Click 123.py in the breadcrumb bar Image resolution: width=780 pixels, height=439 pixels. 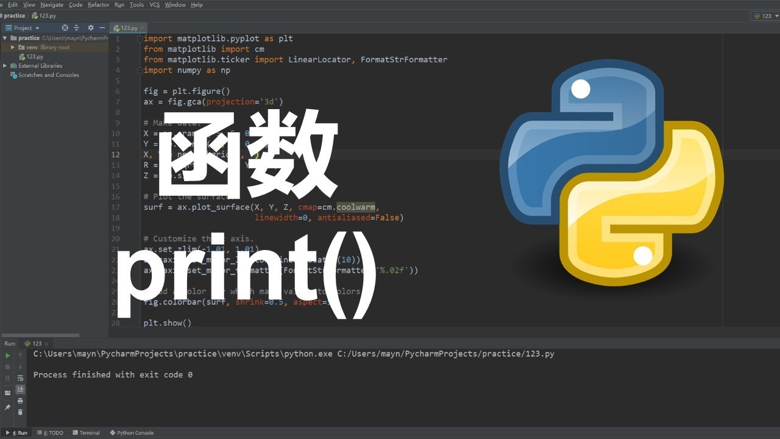pos(44,16)
